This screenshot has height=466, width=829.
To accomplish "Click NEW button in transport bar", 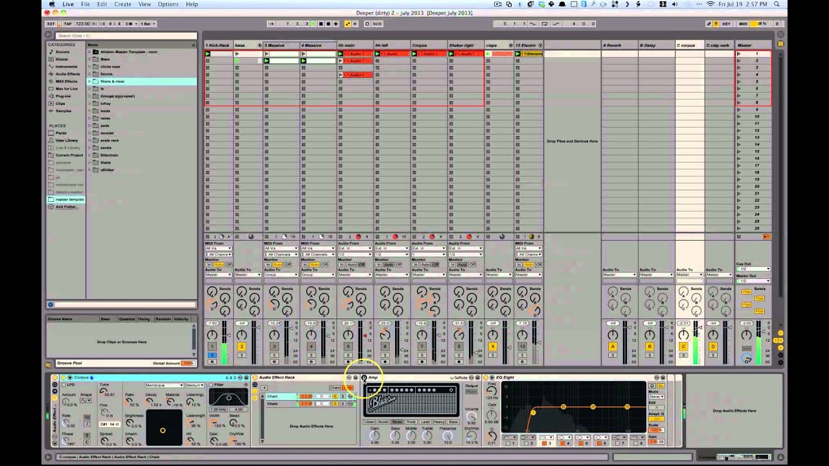I will 377,24.
